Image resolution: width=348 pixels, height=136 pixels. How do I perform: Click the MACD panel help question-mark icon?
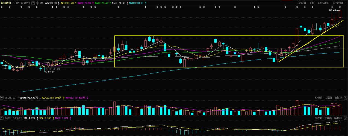tap(2, 118)
